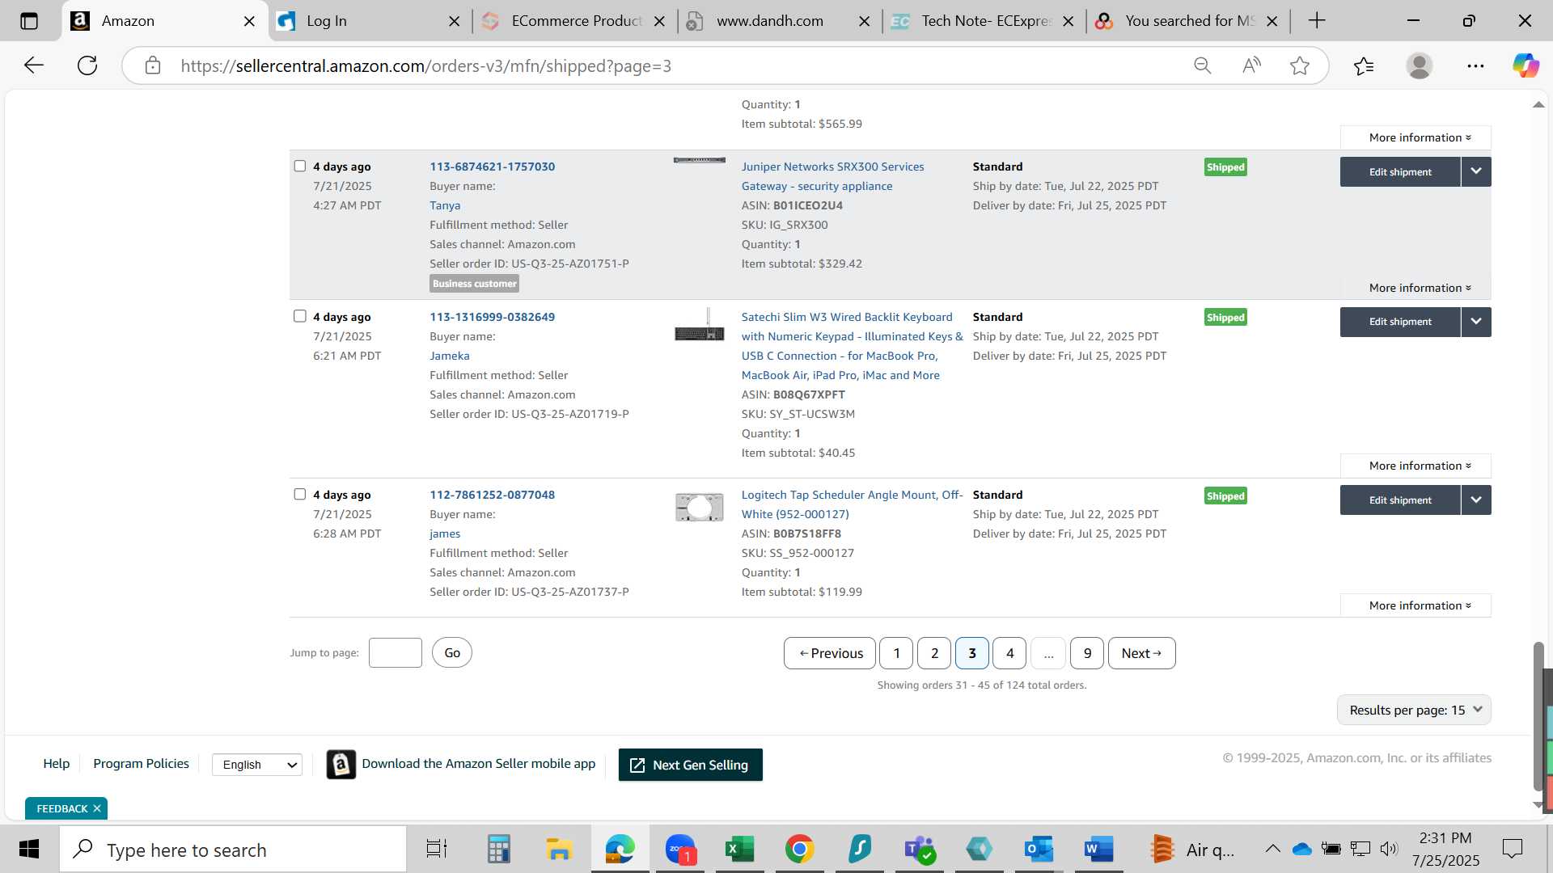
Task: Open the notifications center icon
Action: pyautogui.click(x=1512, y=849)
